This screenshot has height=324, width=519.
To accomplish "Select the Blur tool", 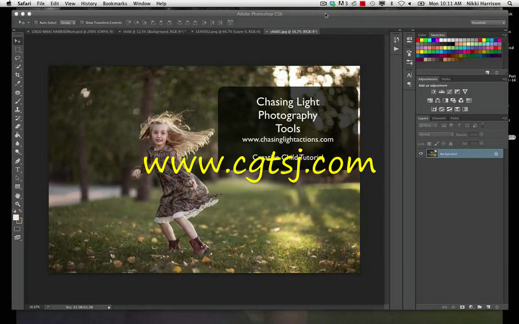I will tap(18, 144).
